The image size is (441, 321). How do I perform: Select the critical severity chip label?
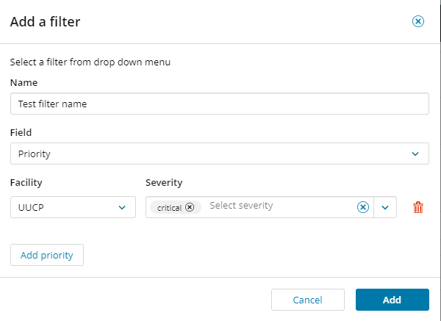pyautogui.click(x=169, y=208)
